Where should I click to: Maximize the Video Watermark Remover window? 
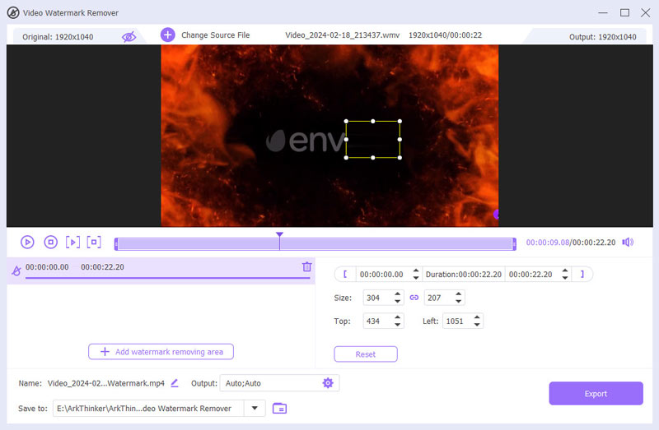624,12
